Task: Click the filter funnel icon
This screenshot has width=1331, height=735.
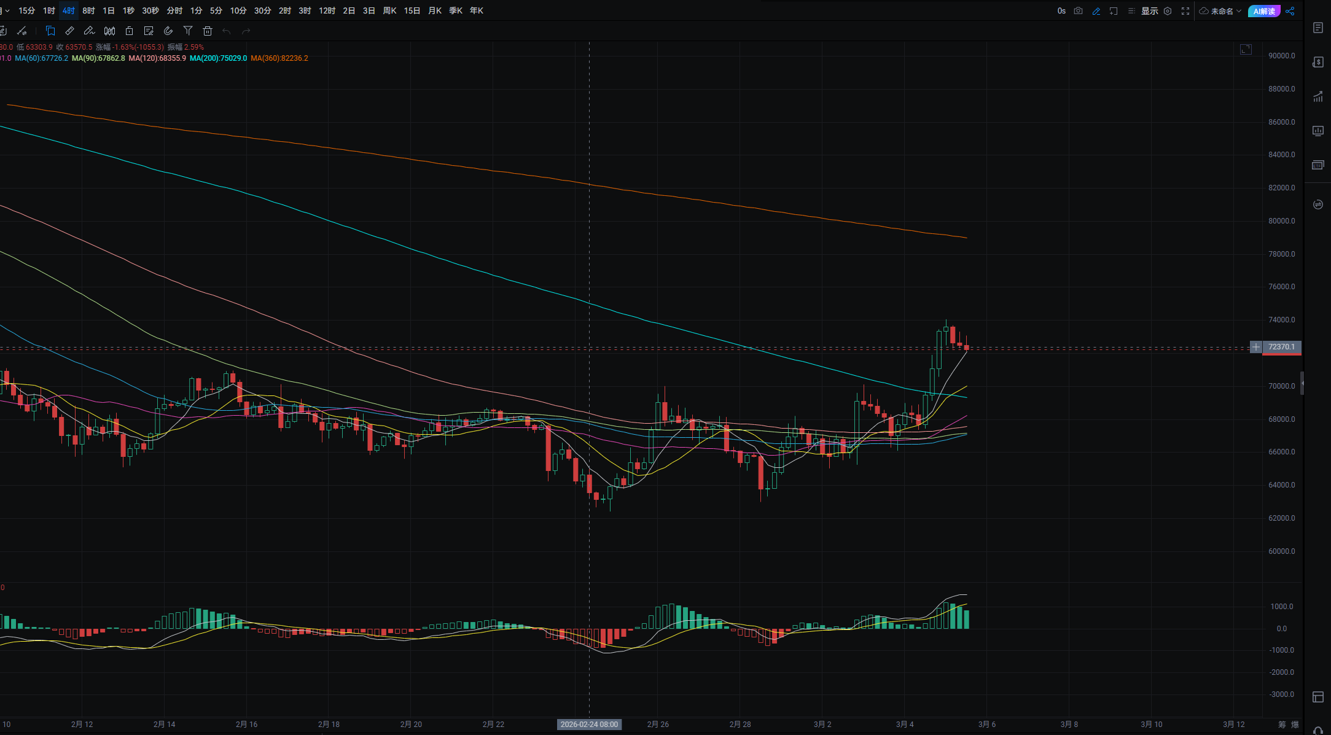Action: click(188, 31)
